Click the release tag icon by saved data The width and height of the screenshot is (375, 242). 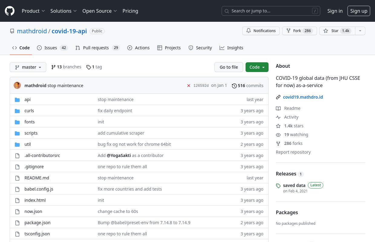tap(278, 186)
